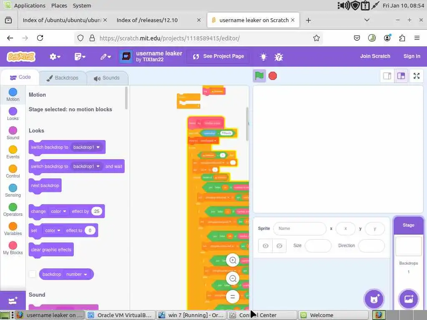Click the sprite Size field
This screenshot has height=320, width=427.
point(318,246)
